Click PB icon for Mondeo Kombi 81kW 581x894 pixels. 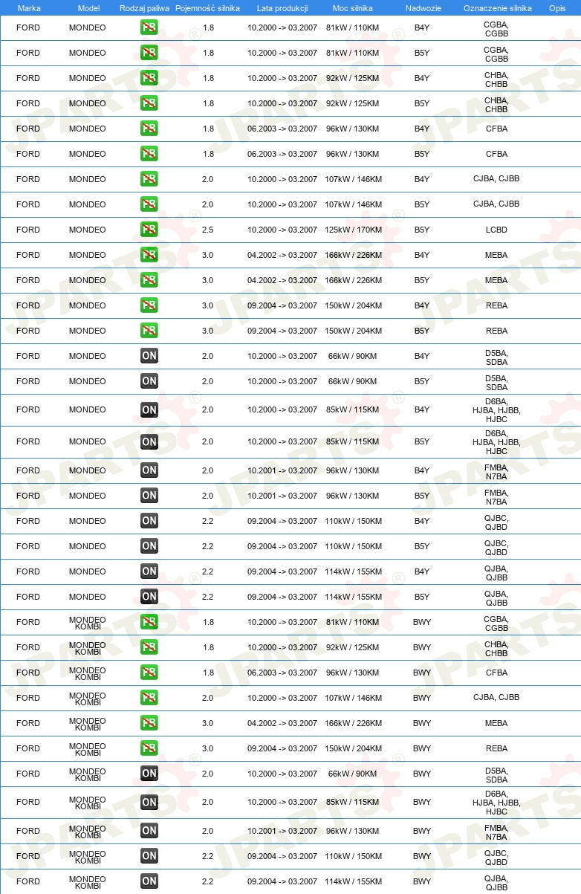tap(149, 622)
